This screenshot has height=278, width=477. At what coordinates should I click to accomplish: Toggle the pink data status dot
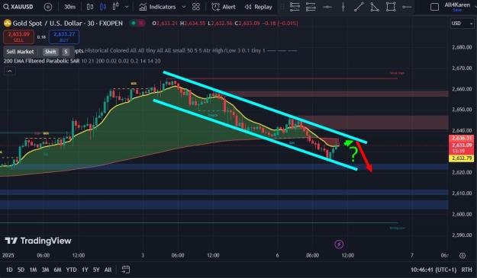[141, 23]
